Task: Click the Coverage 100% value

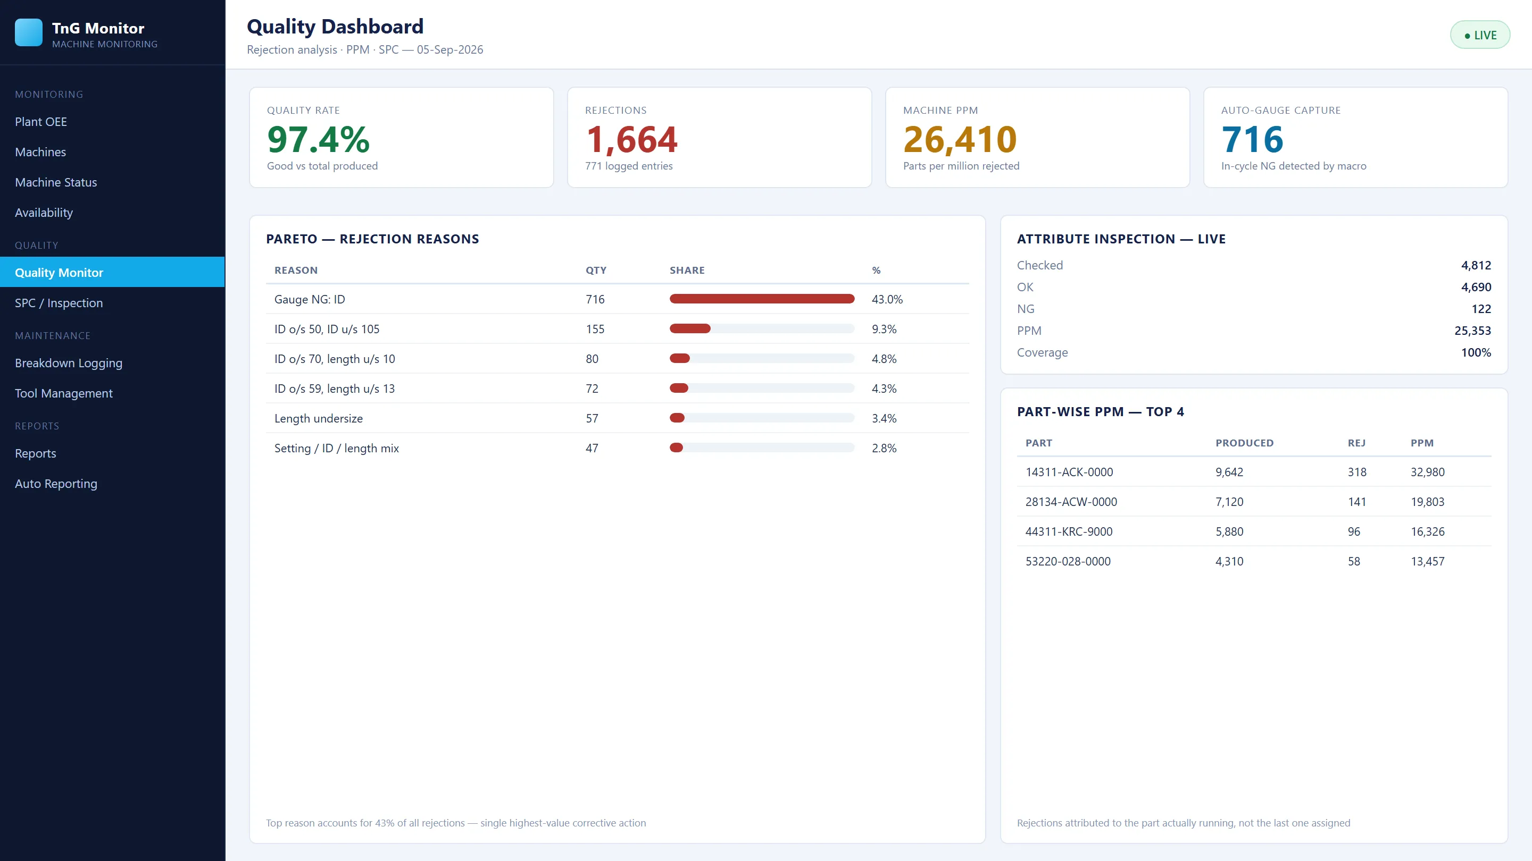Action: pyautogui.click(x=1476, y=352)
